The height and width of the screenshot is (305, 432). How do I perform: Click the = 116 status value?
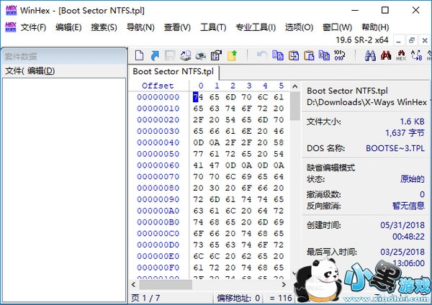coord(280,298)
